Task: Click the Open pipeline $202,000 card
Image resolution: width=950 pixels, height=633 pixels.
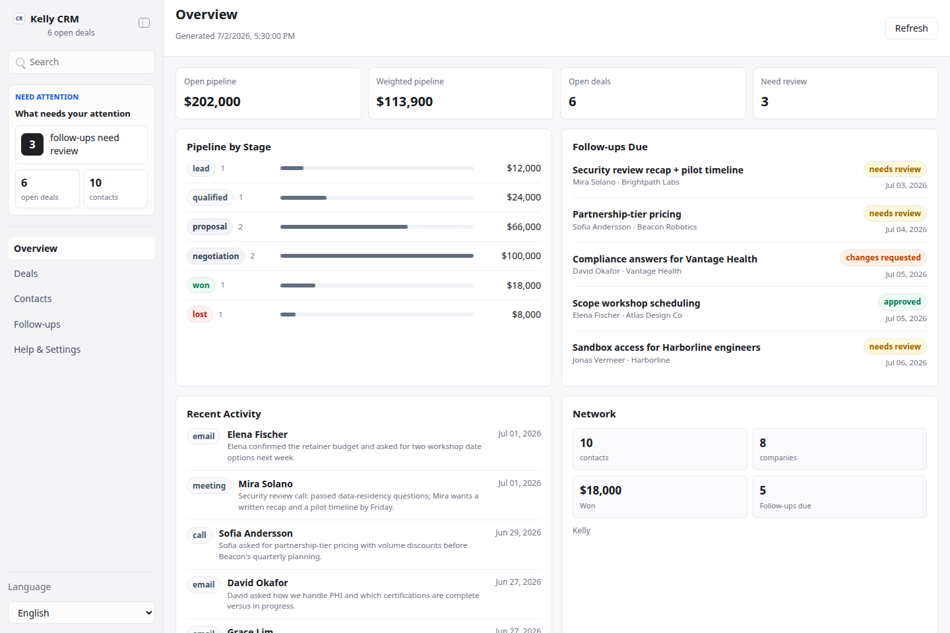Action: pos(269,93)
